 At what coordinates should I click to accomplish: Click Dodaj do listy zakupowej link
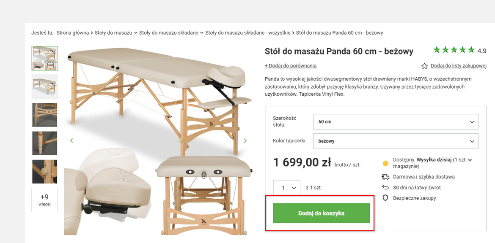(458, 66)
